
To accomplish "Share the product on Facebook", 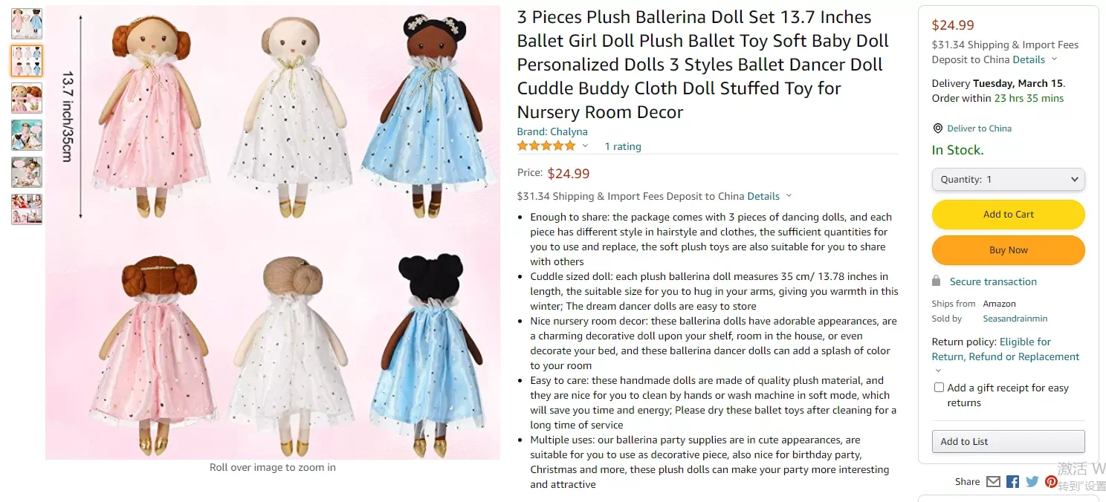I will click(1012, 481).
